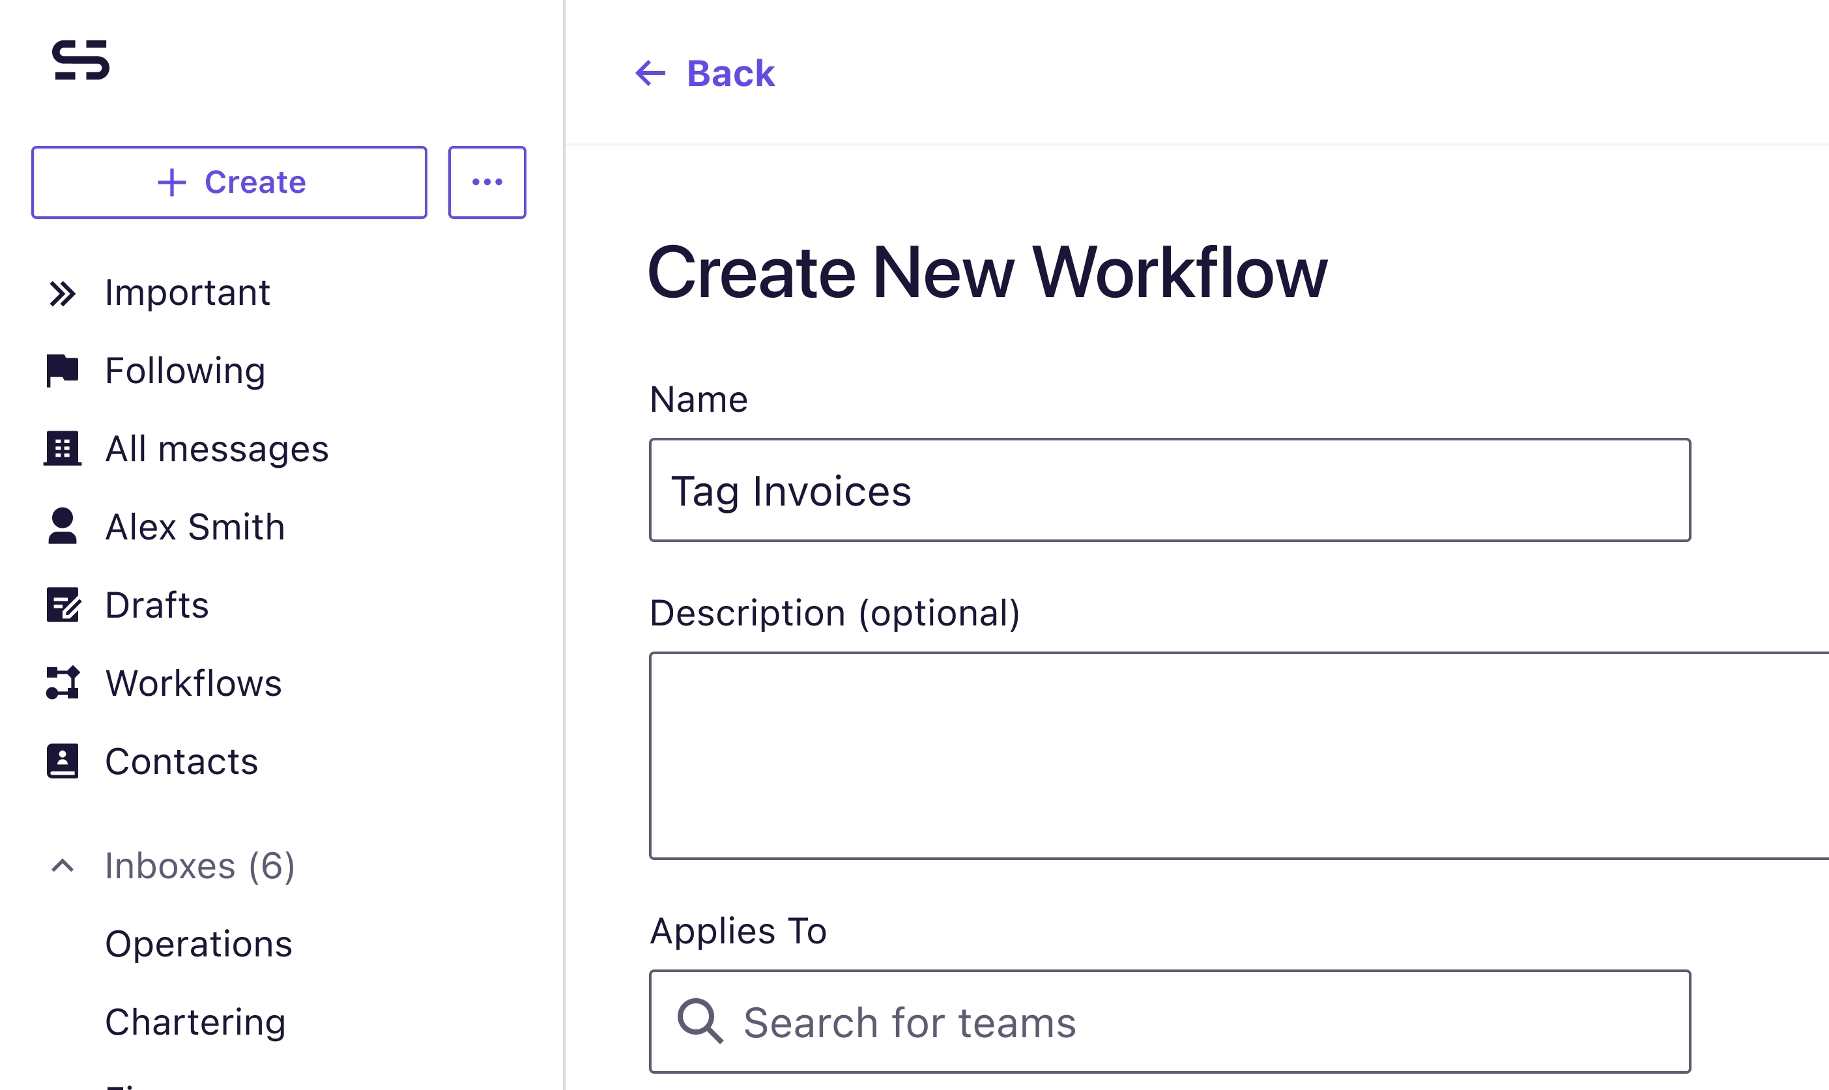Collapse the Inboxes (6) chevron
1829x1090 pixels.
pyautogui.click(x=63, y=866)
